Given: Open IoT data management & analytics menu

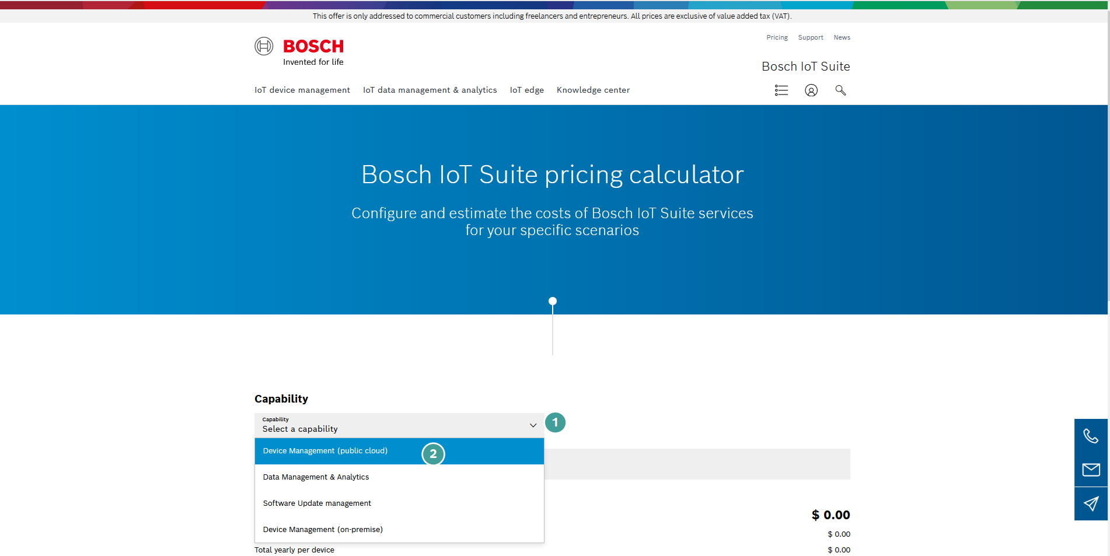Looking at the screenshot, I should [x=430, y=90].
